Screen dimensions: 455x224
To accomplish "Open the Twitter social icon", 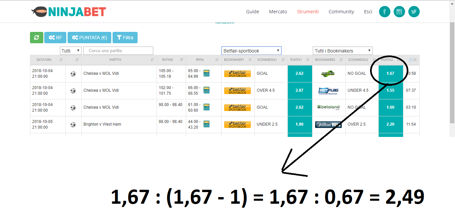I will tap(414, 12).
